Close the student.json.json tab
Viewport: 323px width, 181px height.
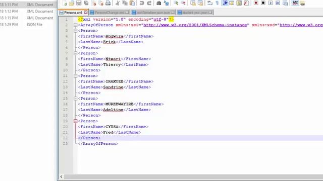tap(210, 13)
